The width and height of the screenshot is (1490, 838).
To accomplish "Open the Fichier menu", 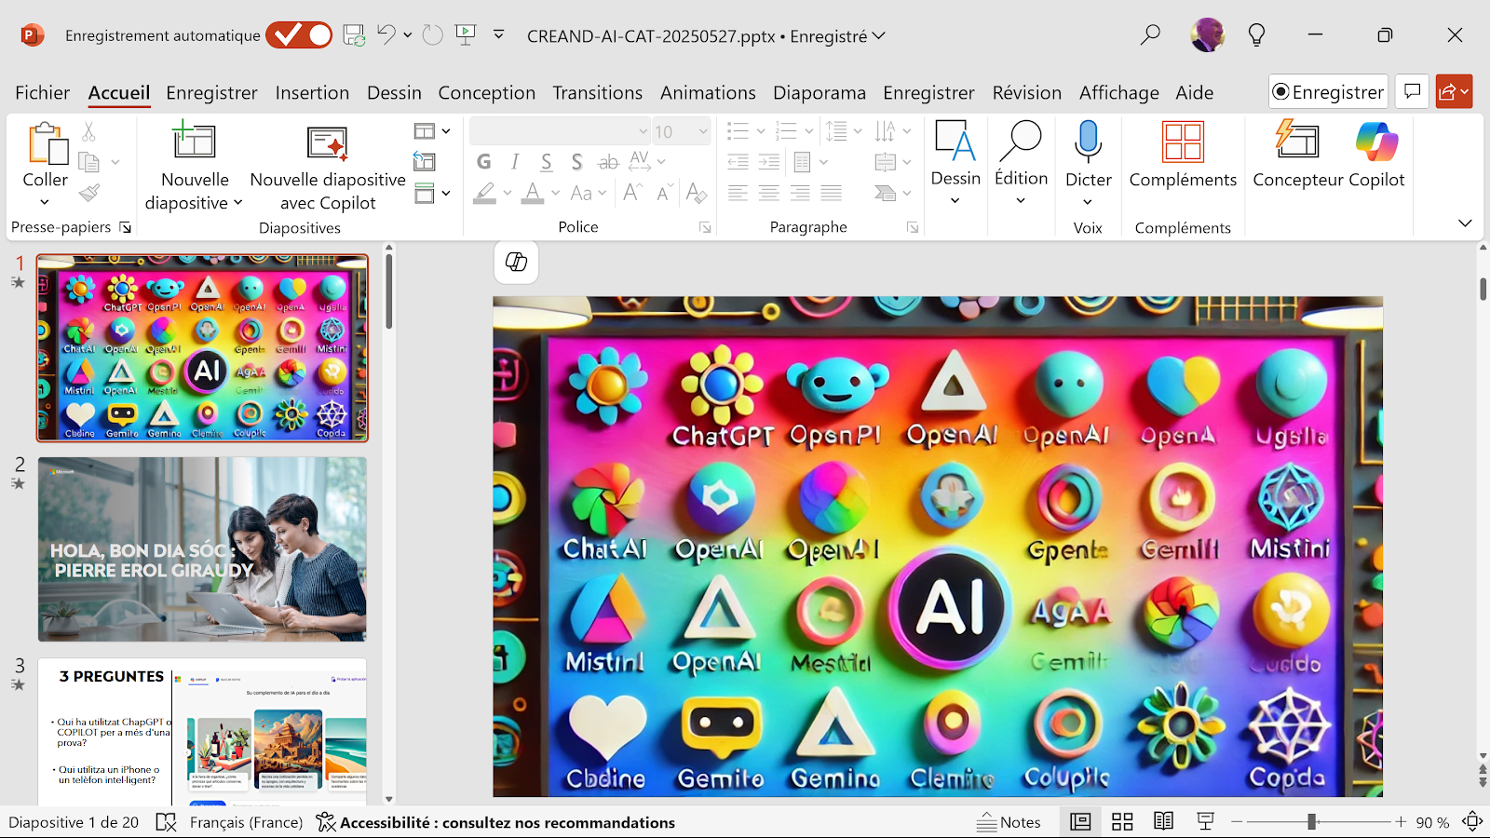I will click(42, 92).
